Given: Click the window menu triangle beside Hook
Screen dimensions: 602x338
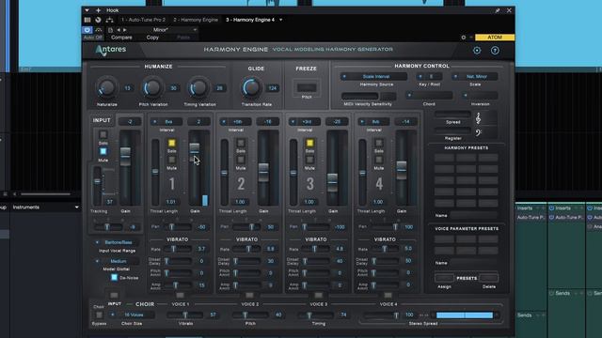Looking at the screenshot, I should [x=87, y=10].
